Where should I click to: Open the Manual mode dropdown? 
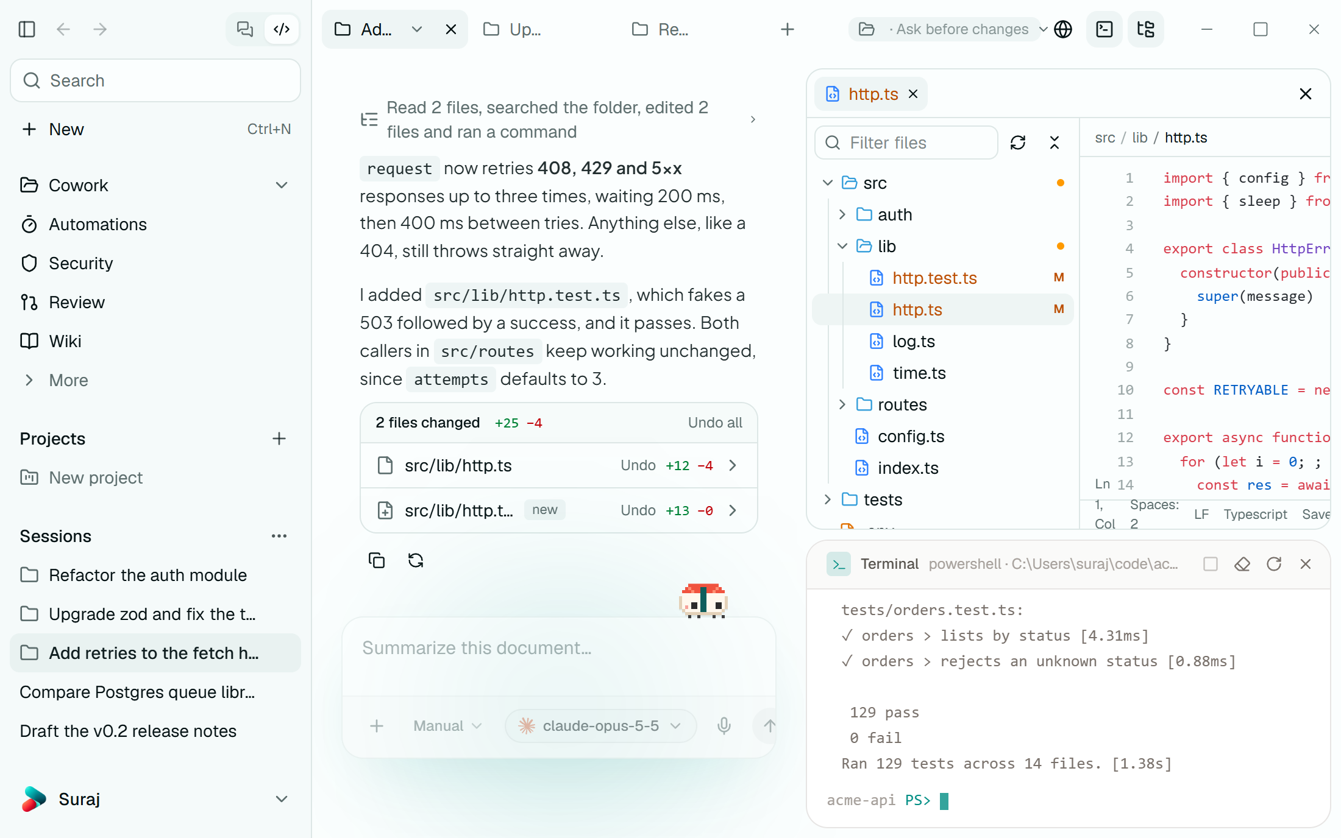click(x=448, y=726)
